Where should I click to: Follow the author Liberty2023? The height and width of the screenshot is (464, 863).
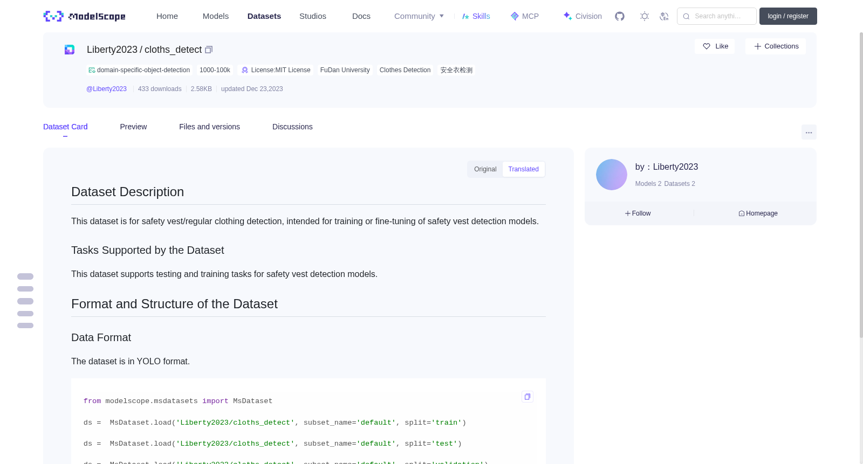(x=638, y=213)
